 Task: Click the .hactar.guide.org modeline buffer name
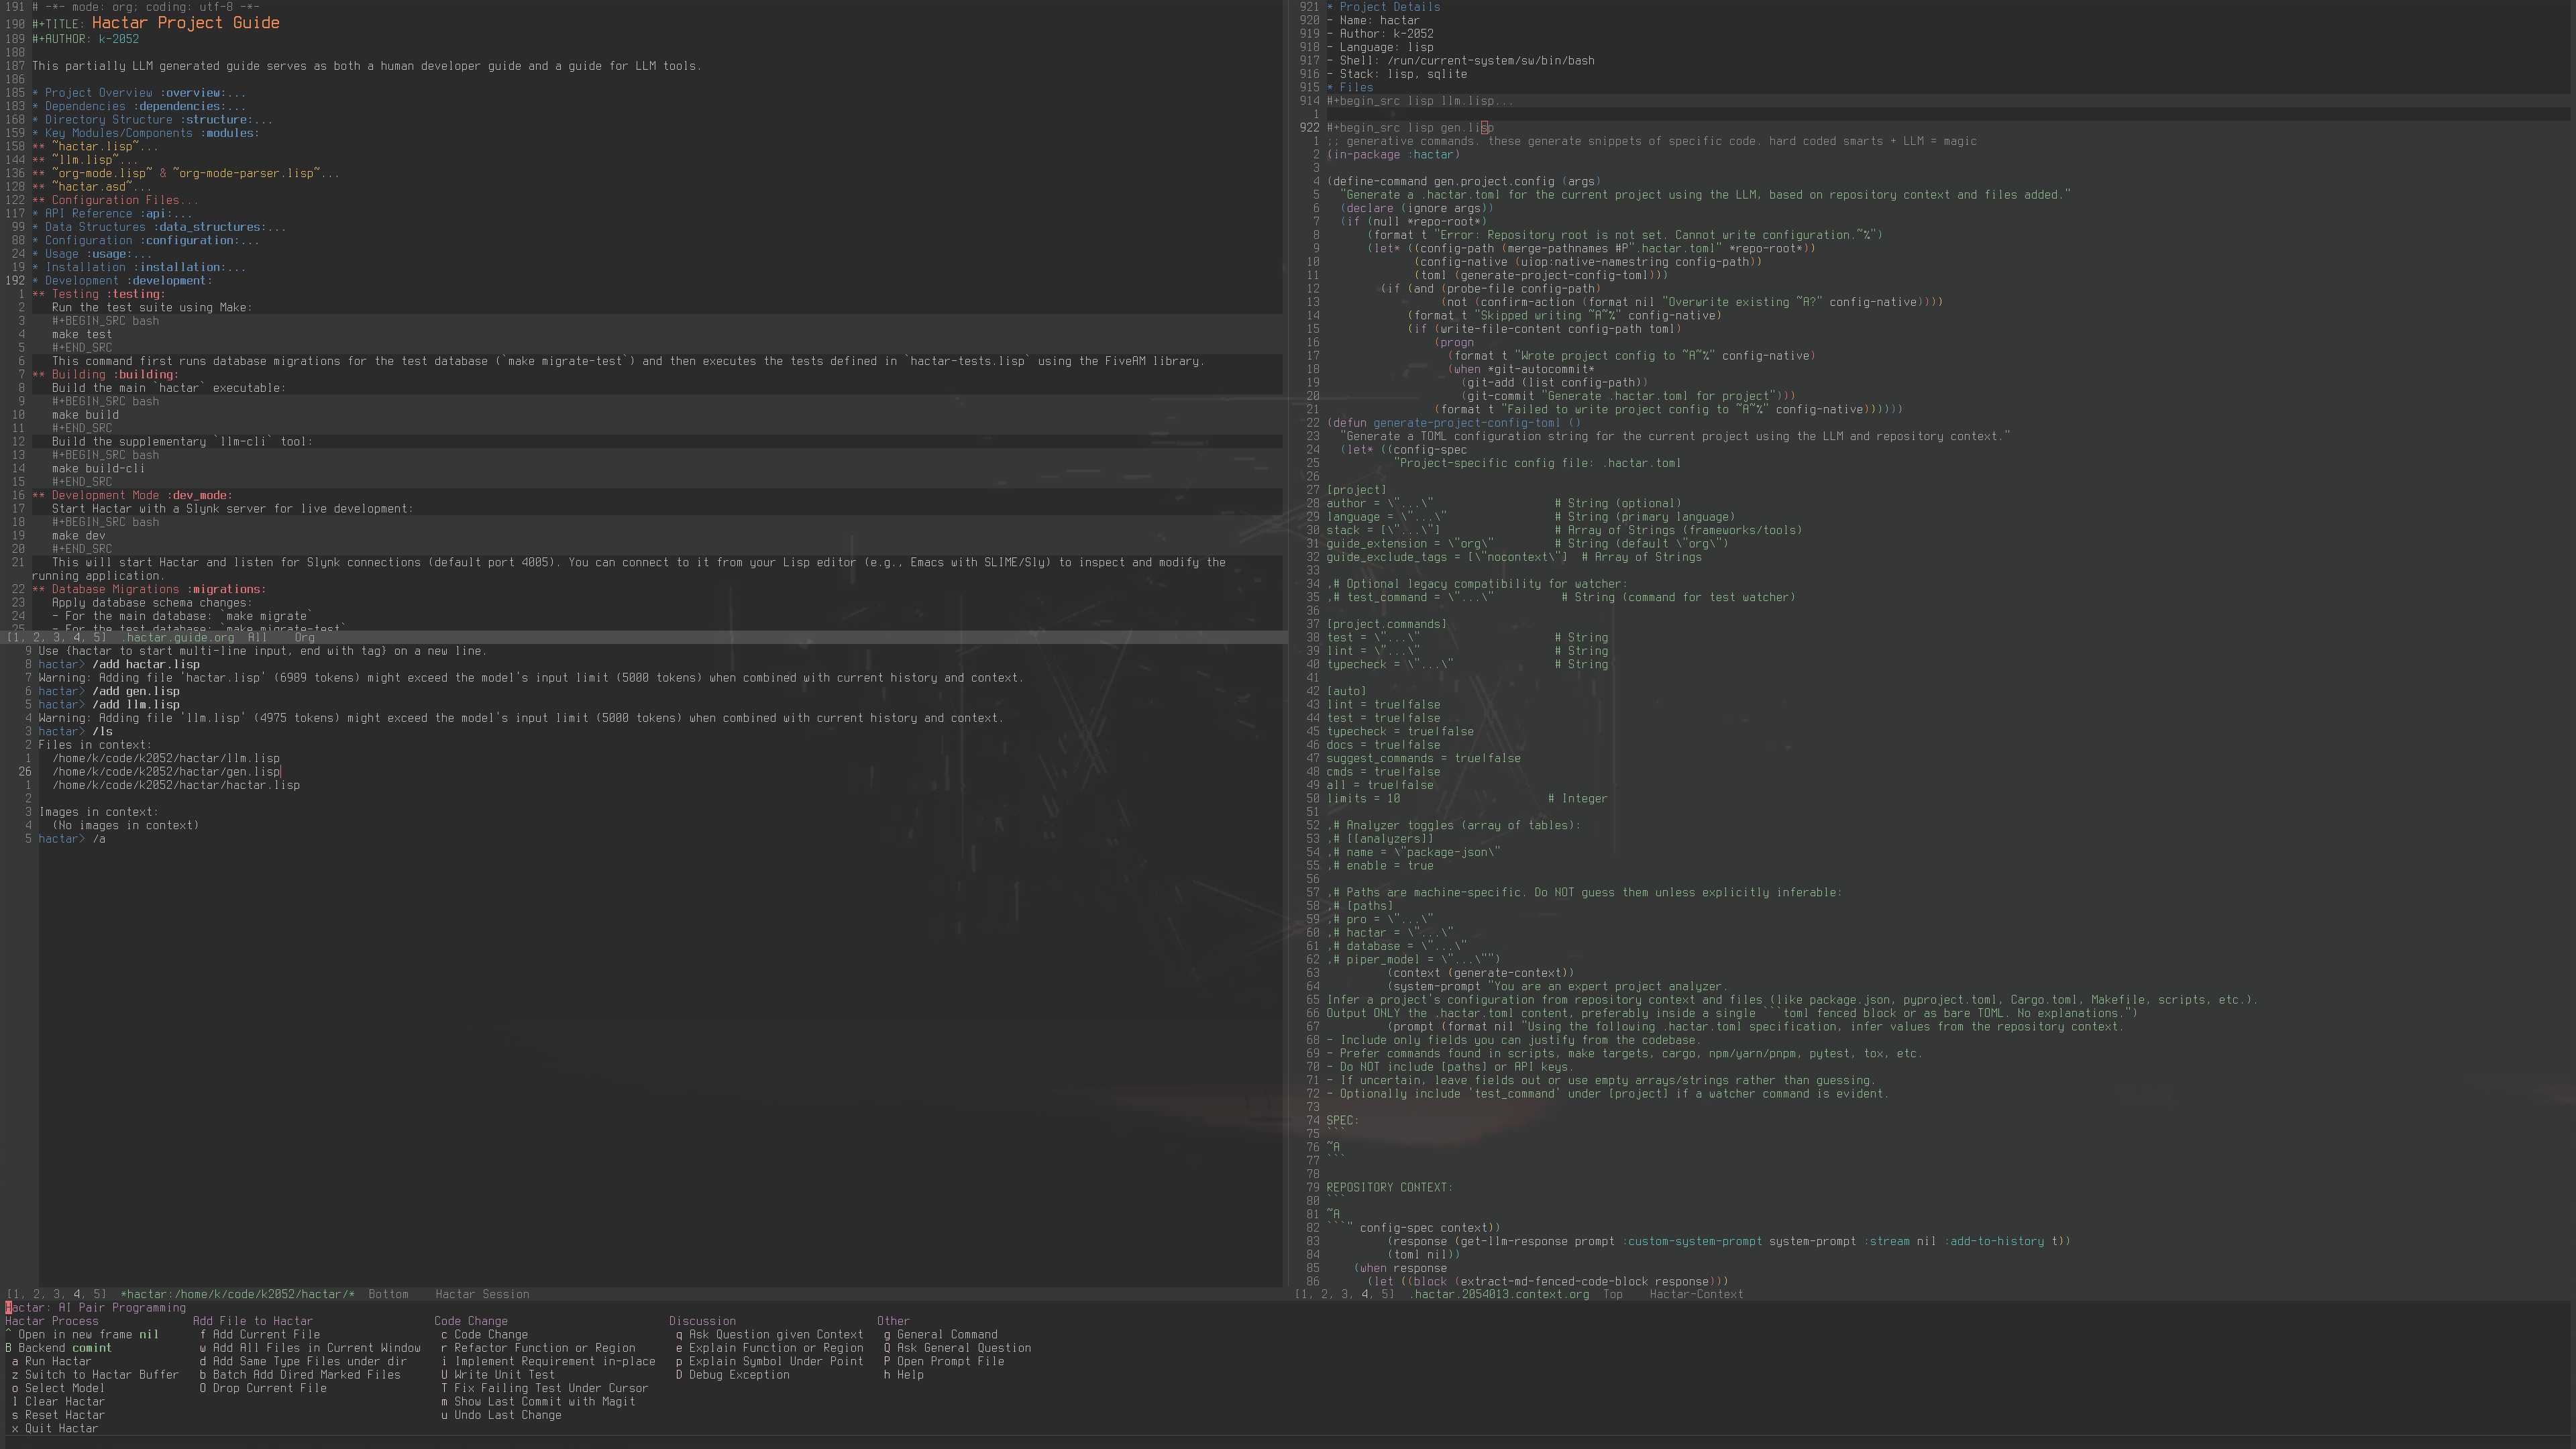pyautogui.click(x=178, y=638)
